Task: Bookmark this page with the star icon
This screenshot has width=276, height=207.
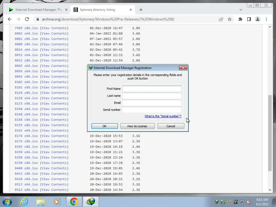Action: point(230,19)
